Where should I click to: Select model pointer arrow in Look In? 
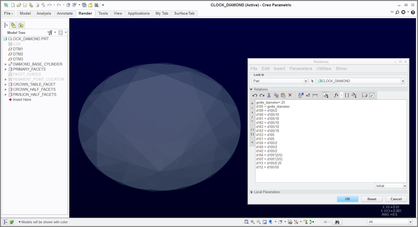(312, 81)
